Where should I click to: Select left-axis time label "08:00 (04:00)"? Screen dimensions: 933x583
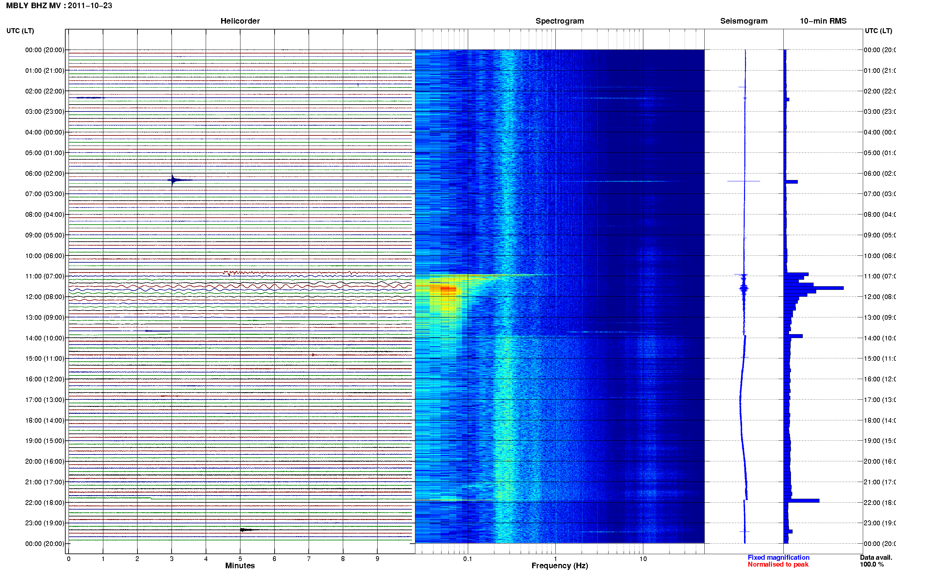(45, 215)
